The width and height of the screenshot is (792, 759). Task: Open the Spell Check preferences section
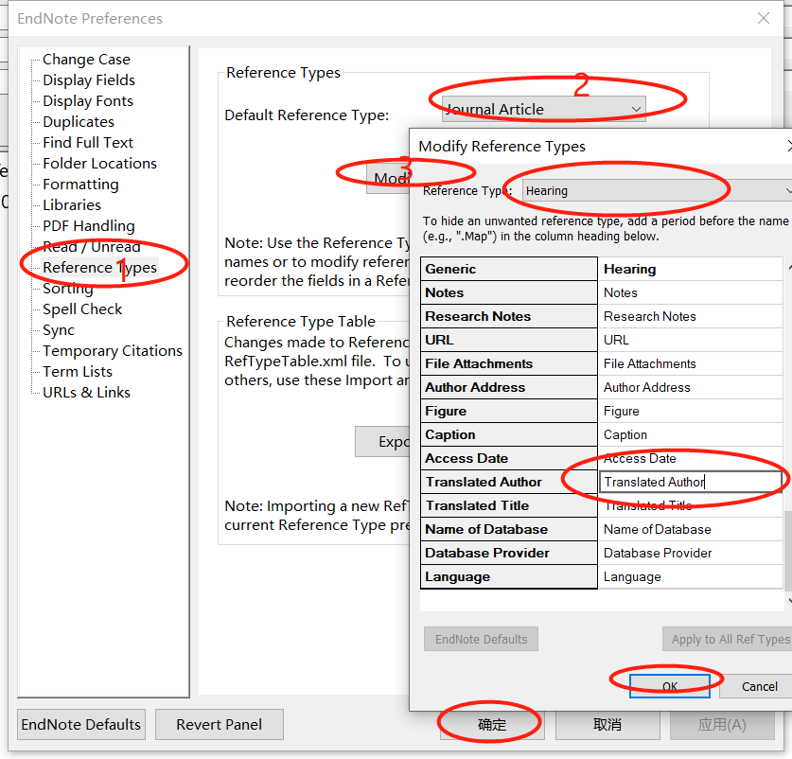81,309
